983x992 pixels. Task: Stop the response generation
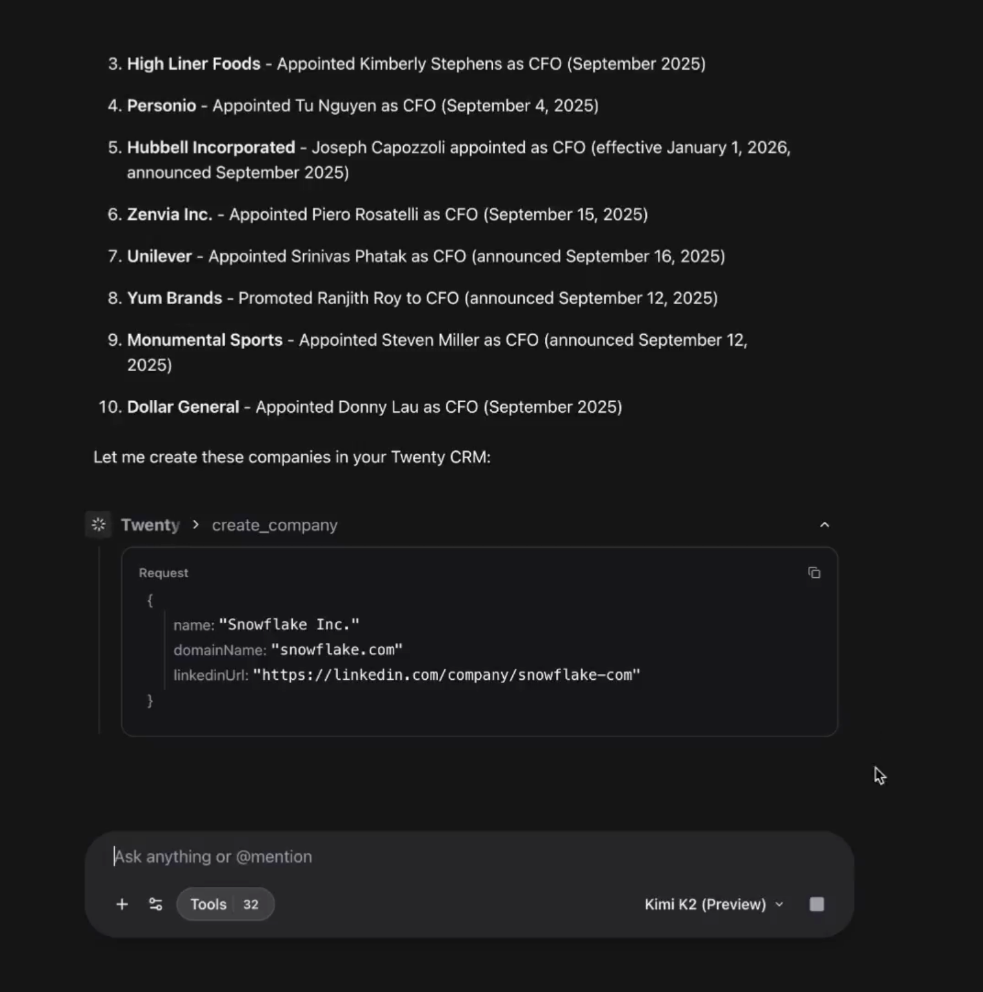pyautogui.click(x=817, y=904)
